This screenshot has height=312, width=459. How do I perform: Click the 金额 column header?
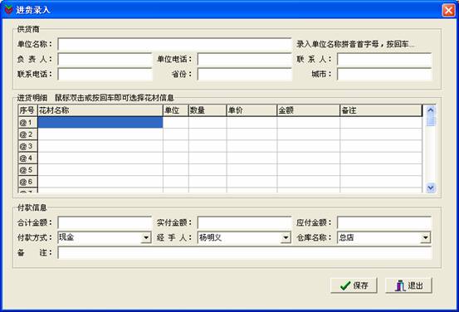coord(308,110)
